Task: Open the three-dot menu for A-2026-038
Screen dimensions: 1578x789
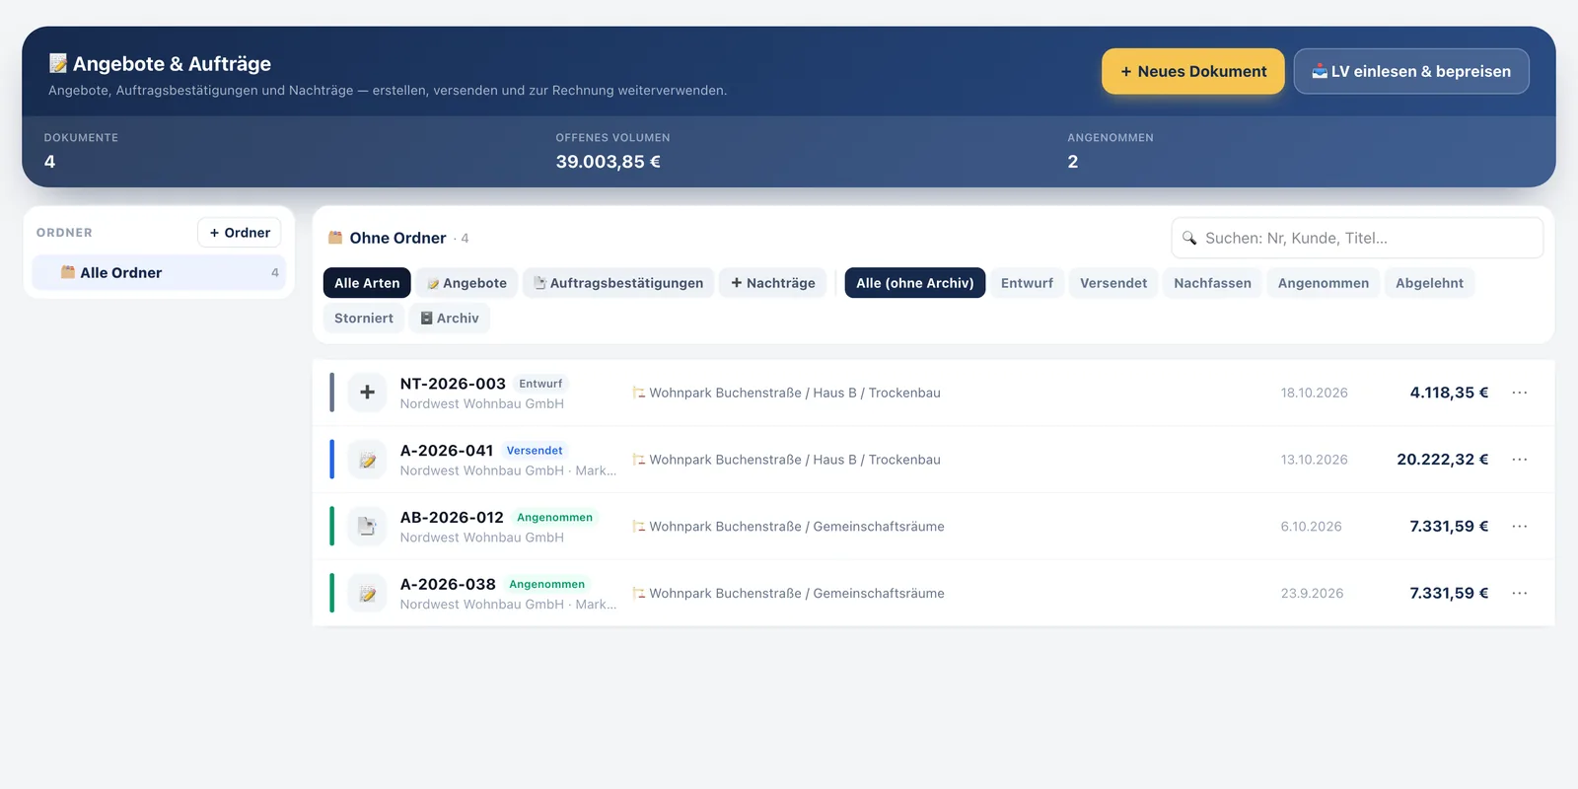Action: pyautogui.click(x=1519, y=594)
